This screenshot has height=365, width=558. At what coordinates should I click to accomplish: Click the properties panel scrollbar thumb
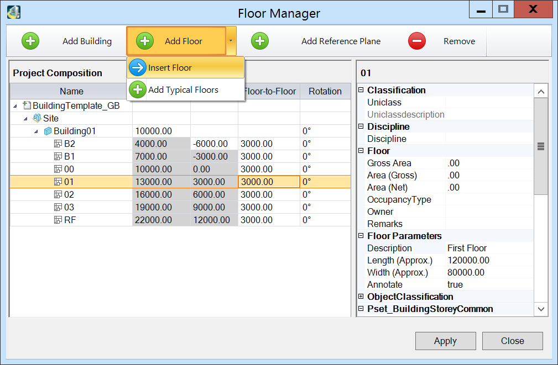[x=541, y=146]
